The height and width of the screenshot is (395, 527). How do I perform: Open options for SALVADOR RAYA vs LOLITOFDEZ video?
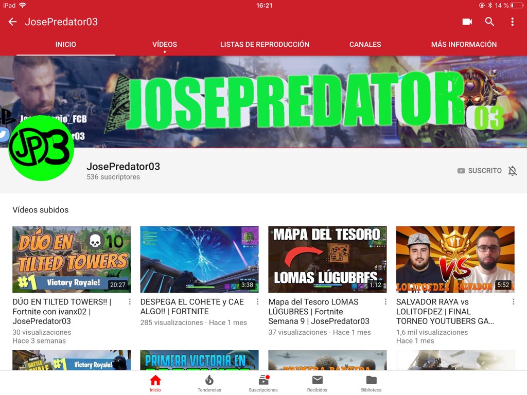click(x=513, y=302)
